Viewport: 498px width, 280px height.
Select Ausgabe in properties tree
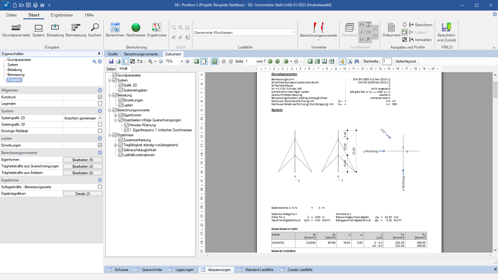click(14, 80)
